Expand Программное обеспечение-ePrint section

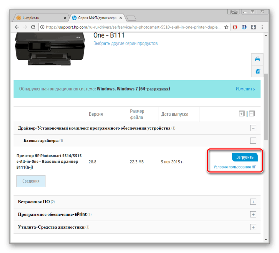(253, 214)
